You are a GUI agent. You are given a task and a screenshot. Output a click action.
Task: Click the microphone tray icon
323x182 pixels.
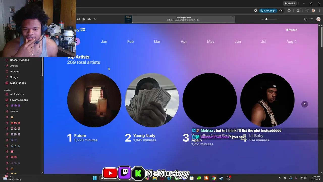pyautogui.click(x=296, y=178)
